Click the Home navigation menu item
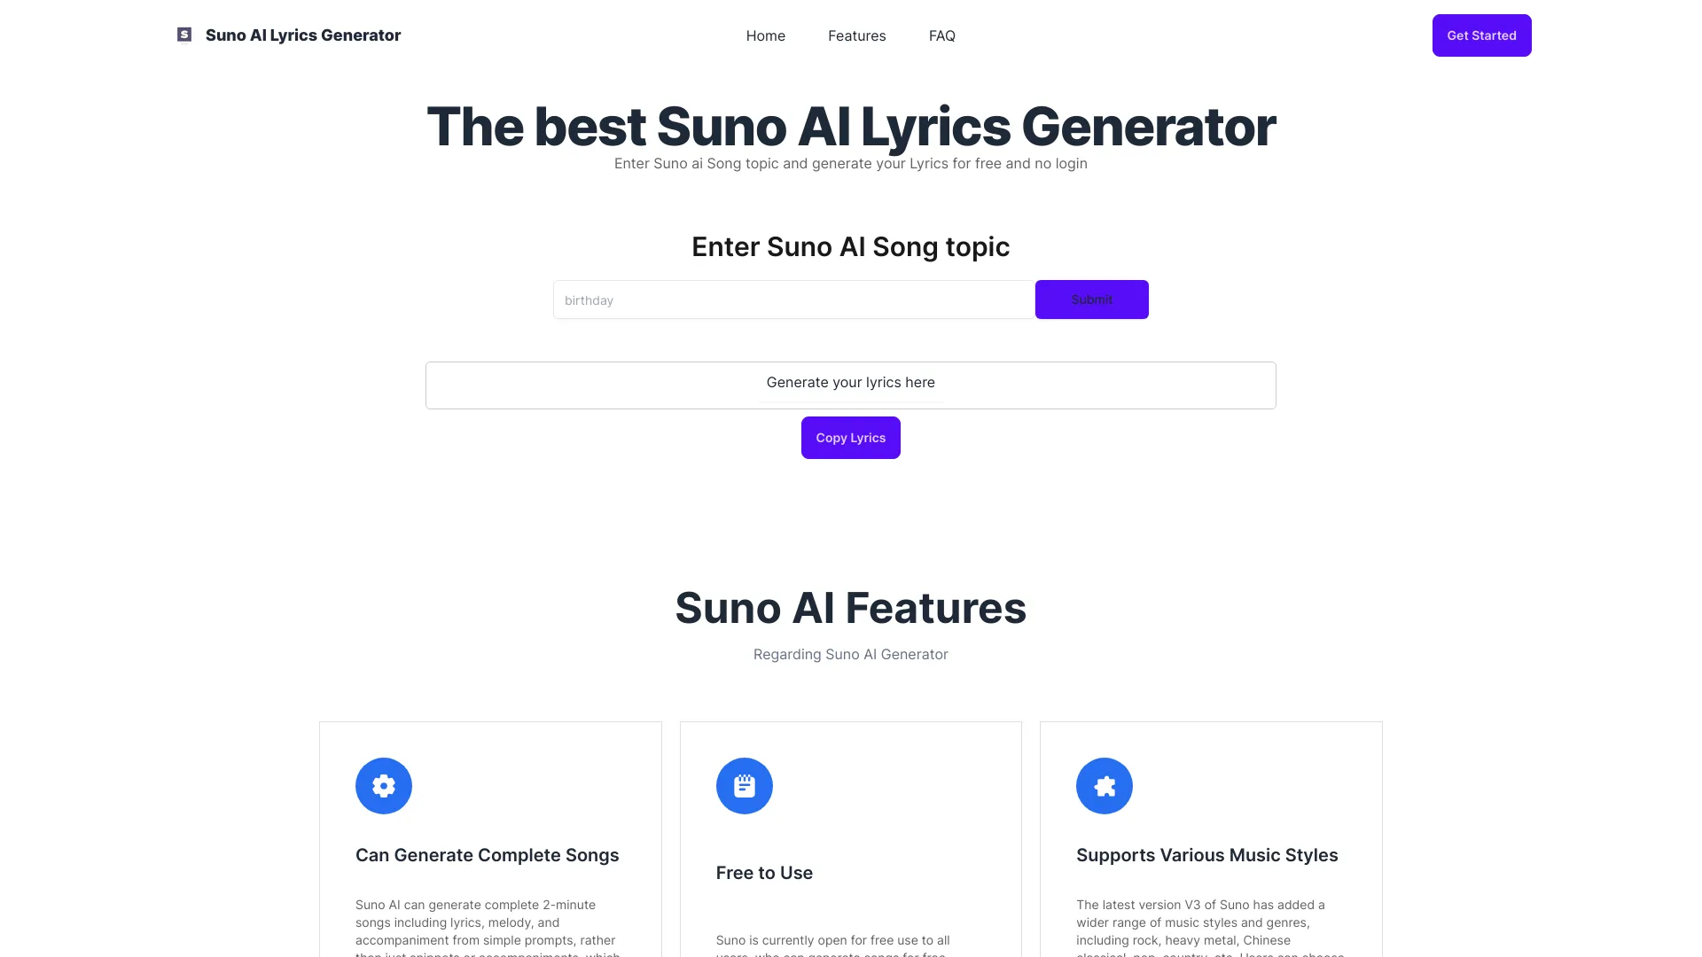 pos(766,35)
